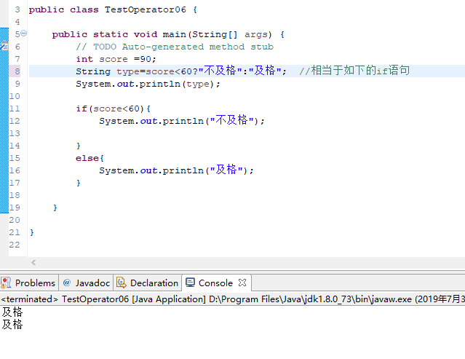Click the line number 8 in gutter
The width and height of the screenshot is (465, 359).
pos(17,71)
